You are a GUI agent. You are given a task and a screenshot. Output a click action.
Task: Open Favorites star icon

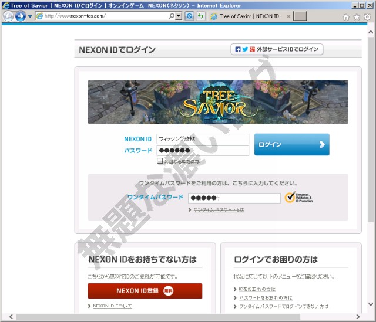(x=357, y=17)
